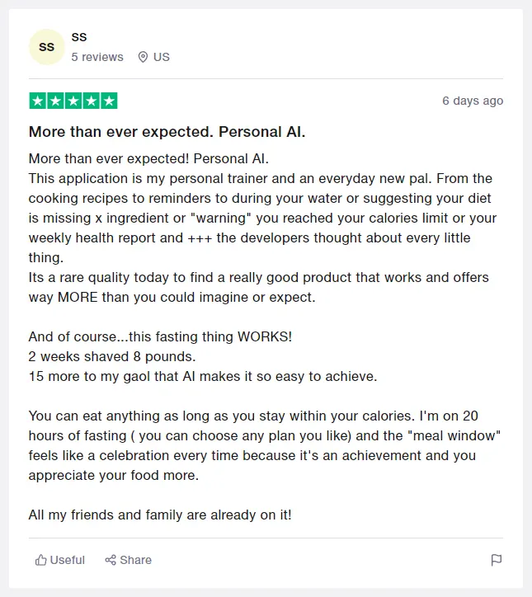Click the "All my friends and family" sentence
This screenshot has width=532, height=597.
click(159, 515)
